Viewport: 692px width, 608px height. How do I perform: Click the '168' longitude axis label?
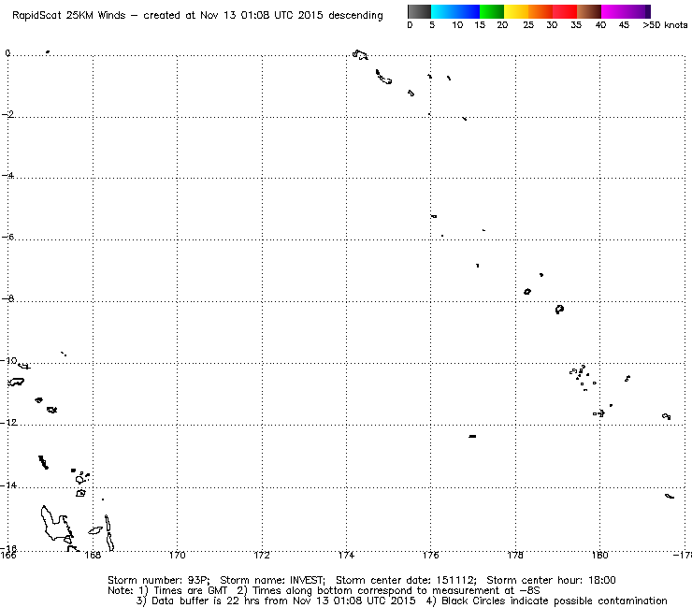click(x=93, y=555)
